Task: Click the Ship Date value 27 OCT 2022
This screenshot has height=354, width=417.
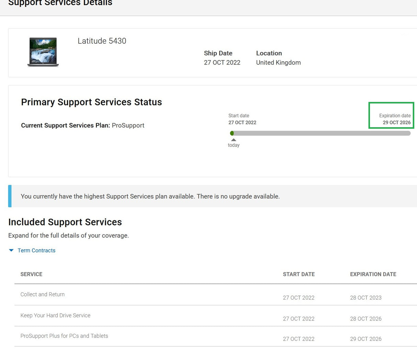Action: coord(222,63)
